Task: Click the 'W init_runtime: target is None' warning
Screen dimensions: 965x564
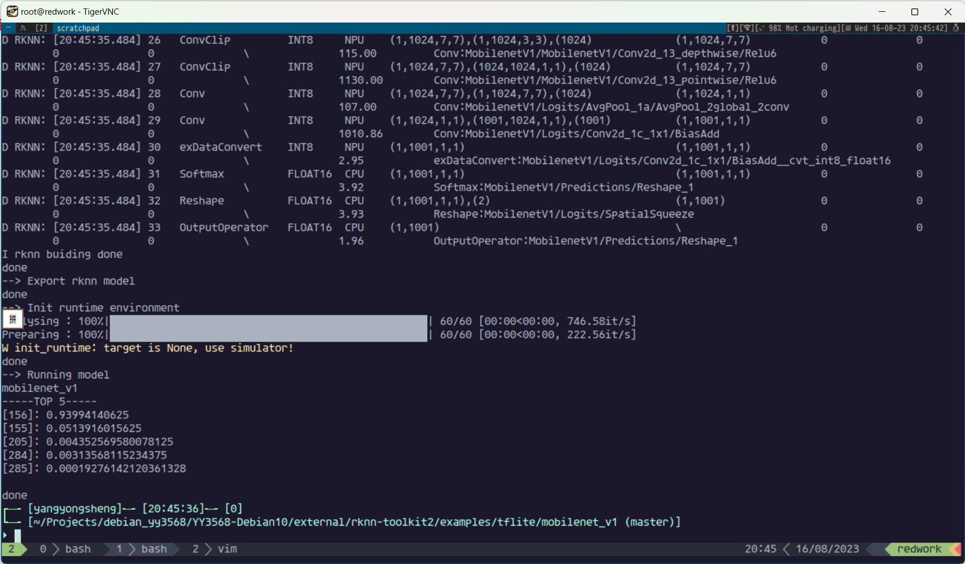Action: [147, 348]
